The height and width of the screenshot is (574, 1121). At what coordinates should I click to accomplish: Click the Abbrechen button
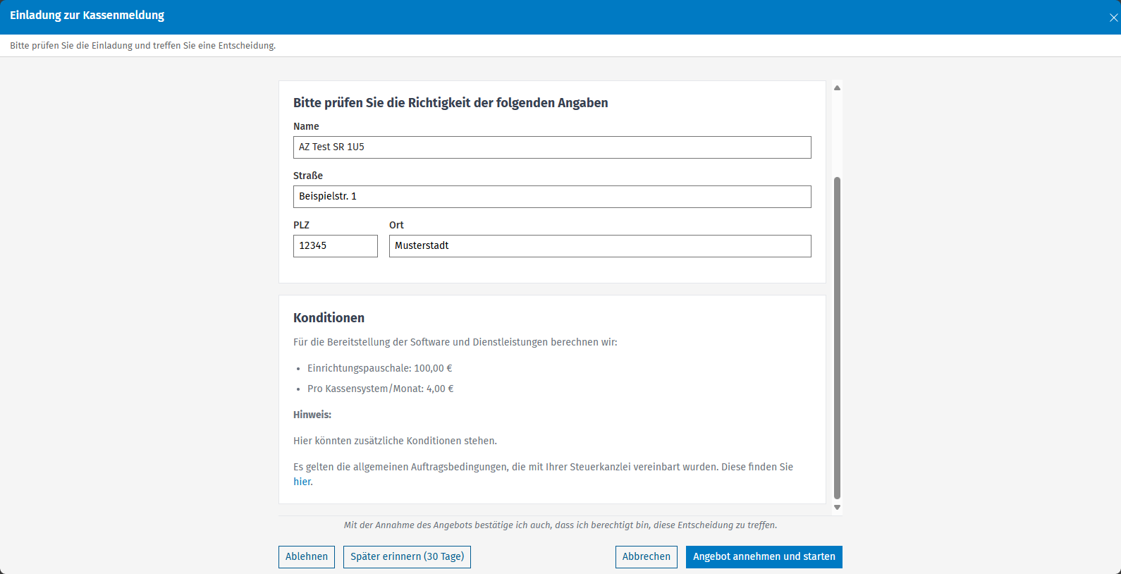[x=647, y=557]
